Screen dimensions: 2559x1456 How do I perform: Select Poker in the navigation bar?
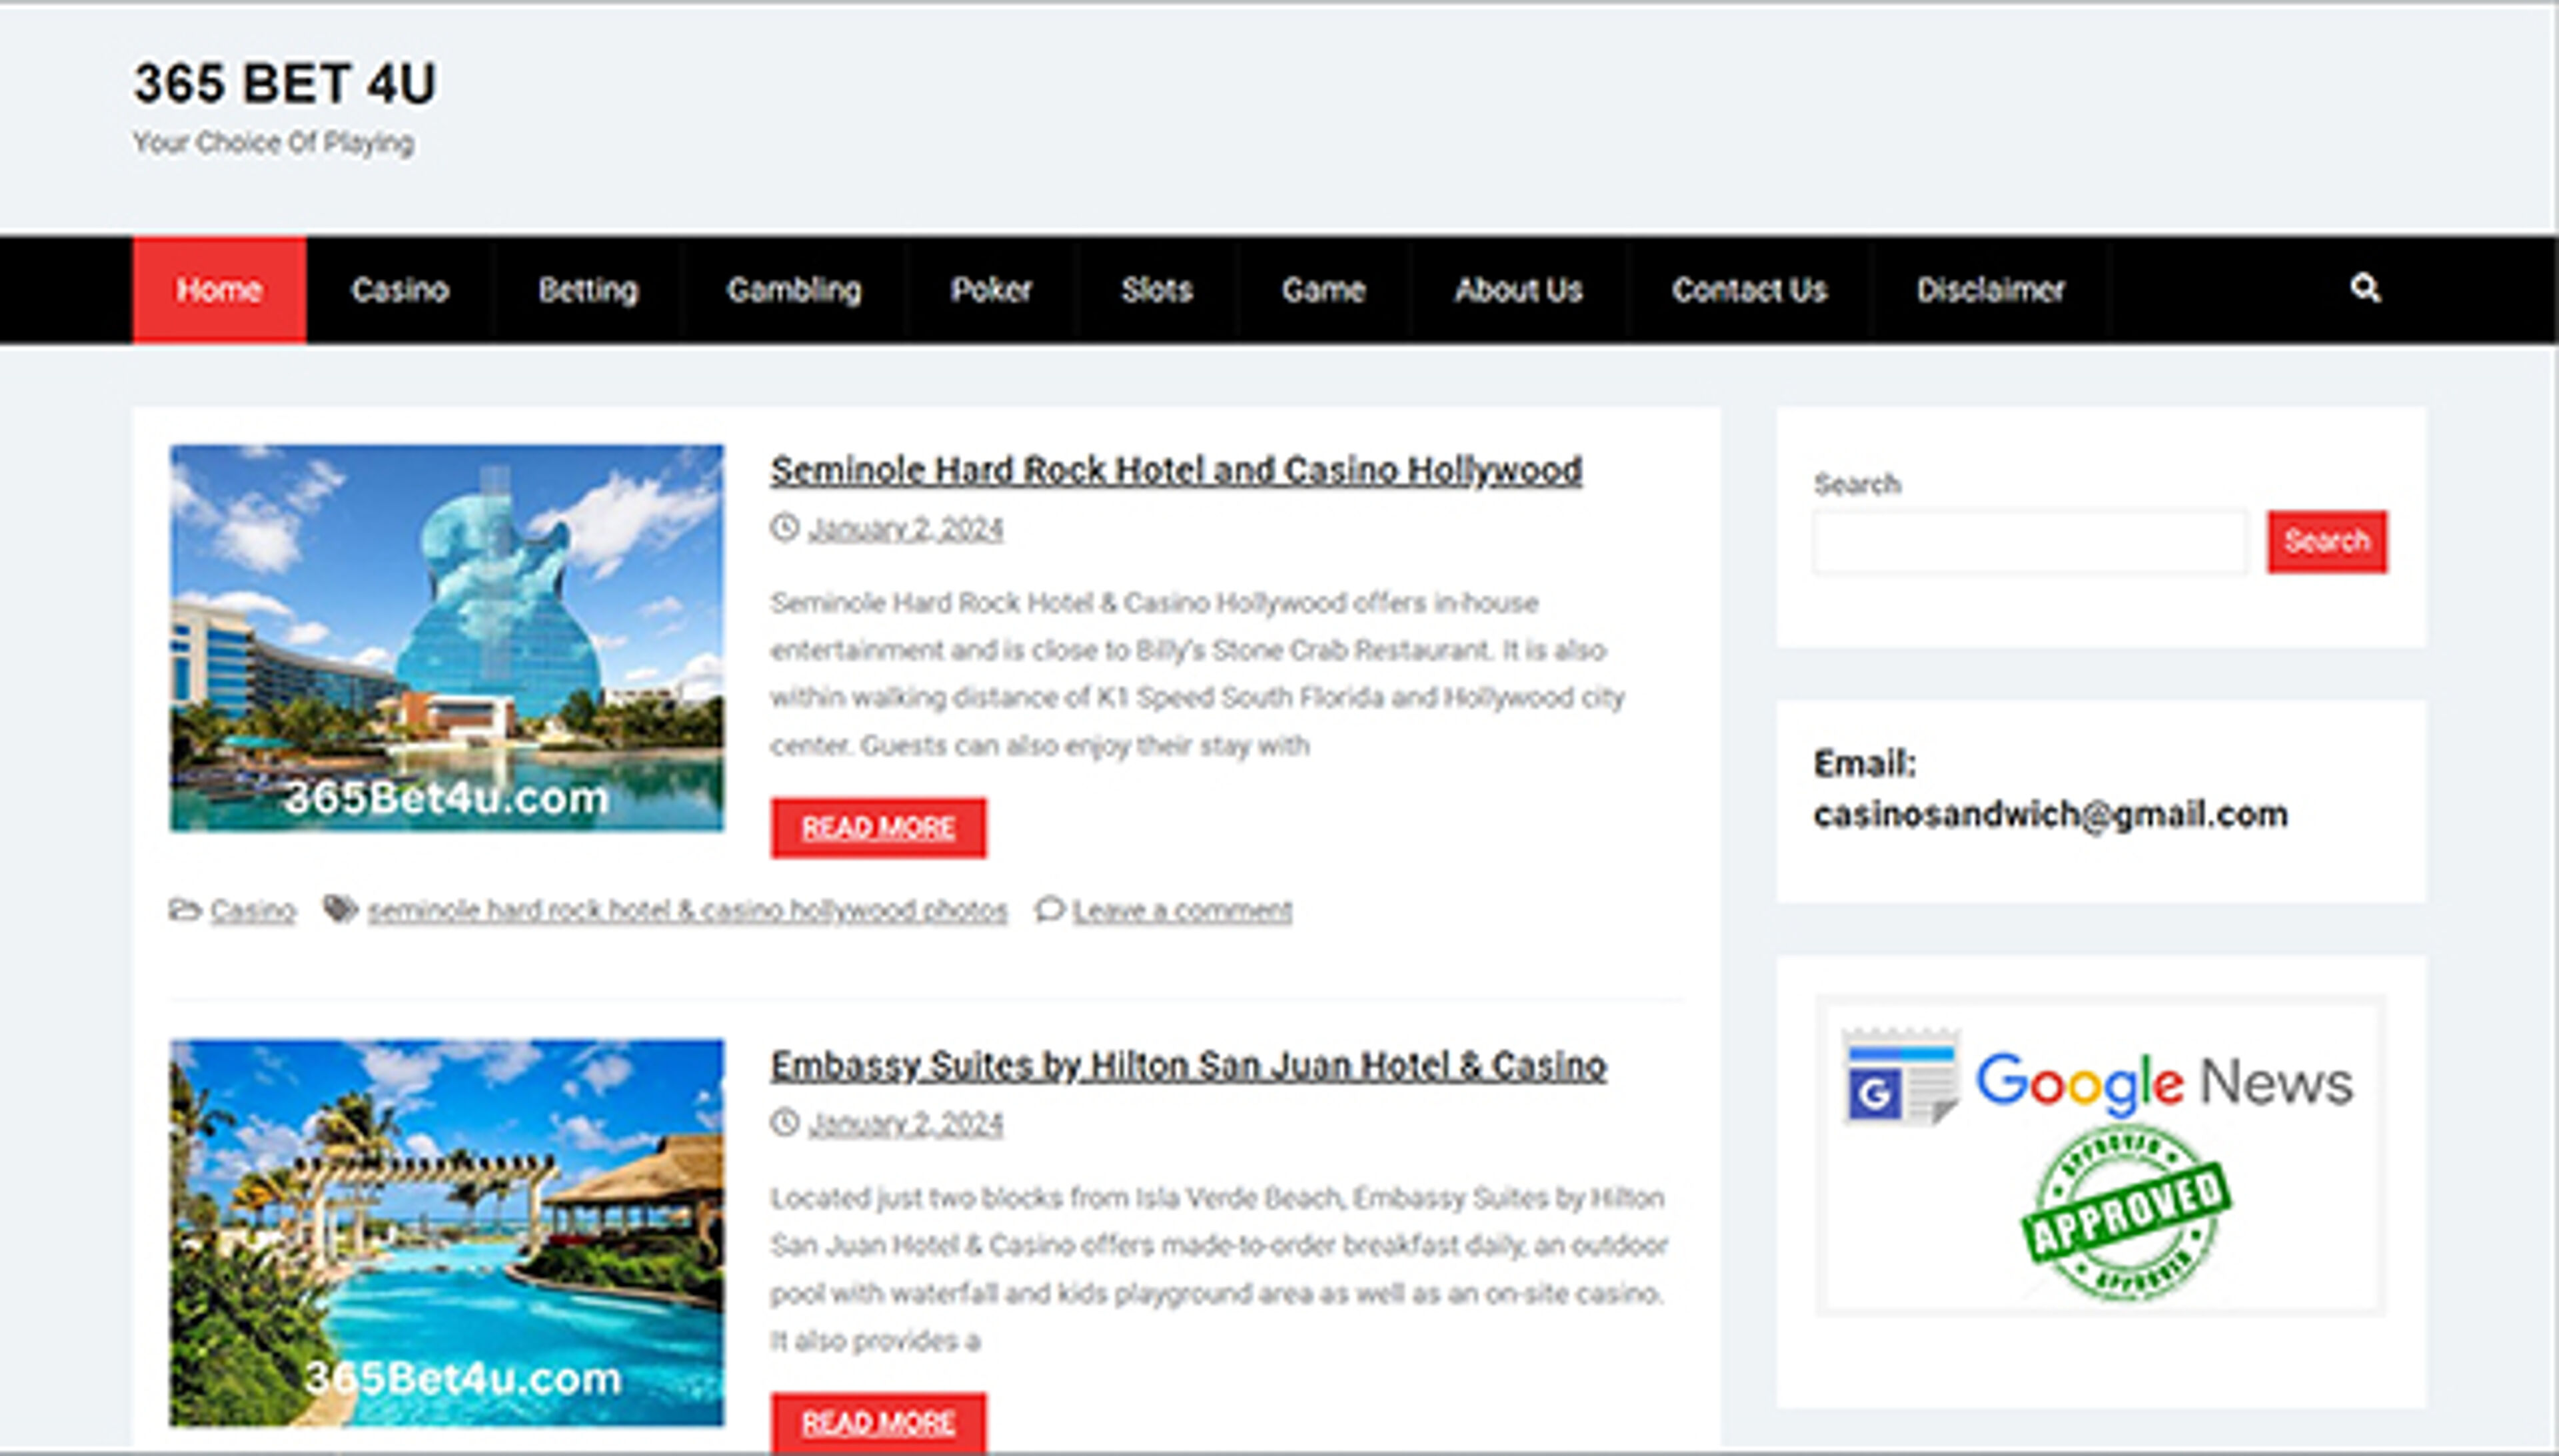[990, 290]
